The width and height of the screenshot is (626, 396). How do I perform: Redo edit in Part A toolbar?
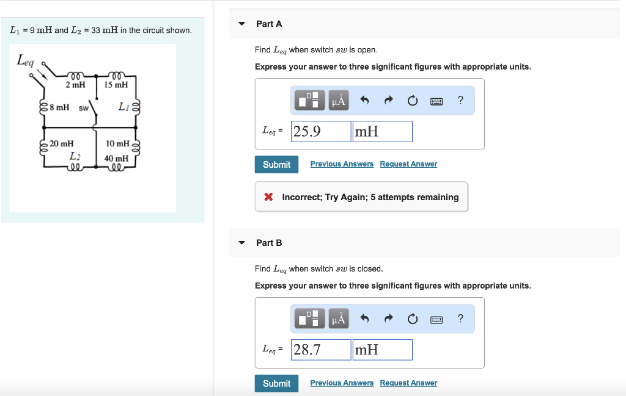tap(388, 100)
